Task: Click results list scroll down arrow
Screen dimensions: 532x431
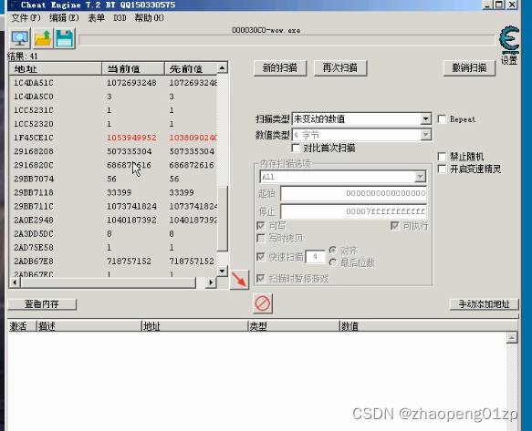Action: 222,271
